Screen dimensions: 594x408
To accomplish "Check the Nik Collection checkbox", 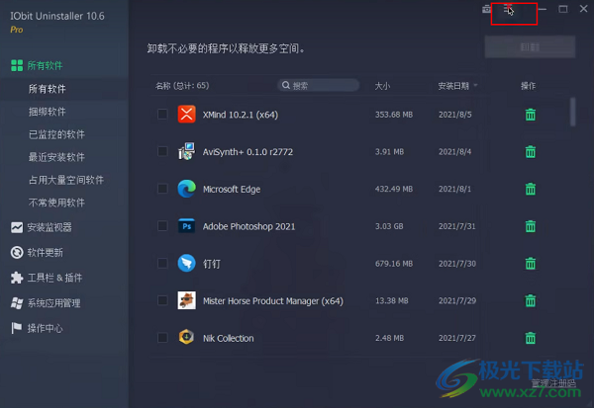I will [162, 337].
